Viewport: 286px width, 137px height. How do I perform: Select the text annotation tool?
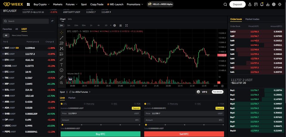pos(62,65)
